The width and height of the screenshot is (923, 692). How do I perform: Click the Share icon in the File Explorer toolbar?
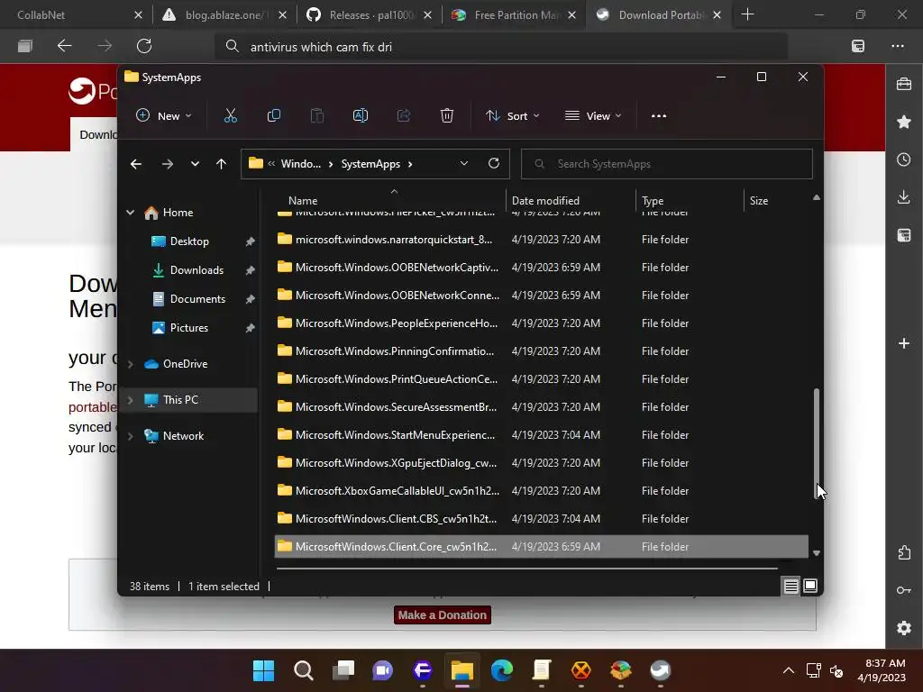point(404,116)
